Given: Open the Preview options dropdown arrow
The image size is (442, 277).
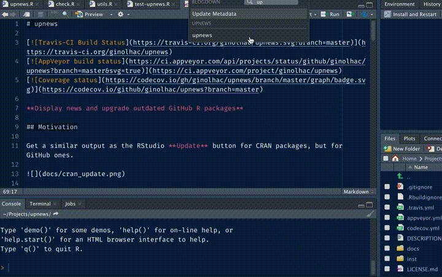Looking at the screenshot, I should tap(111, 14).
